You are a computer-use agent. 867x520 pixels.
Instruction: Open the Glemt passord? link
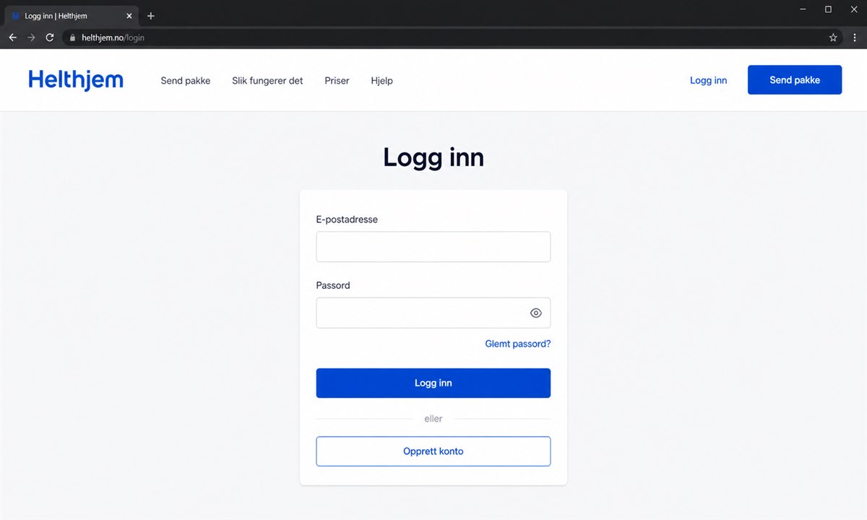tap(518, 344)
